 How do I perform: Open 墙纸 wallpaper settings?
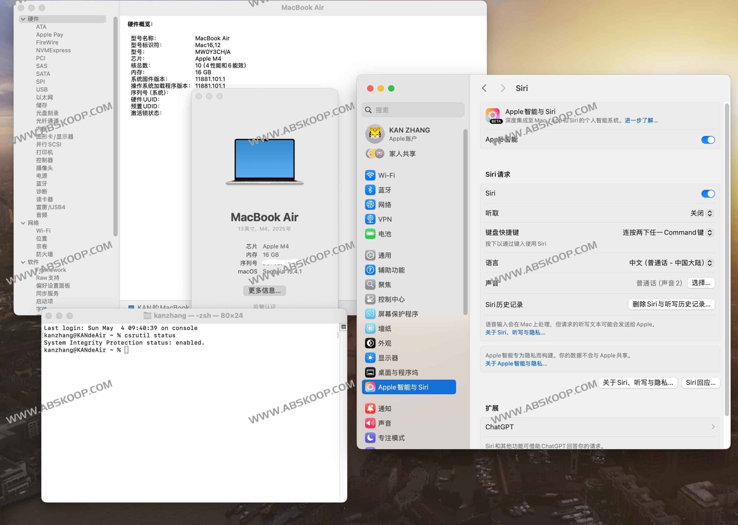pos(370,328)
